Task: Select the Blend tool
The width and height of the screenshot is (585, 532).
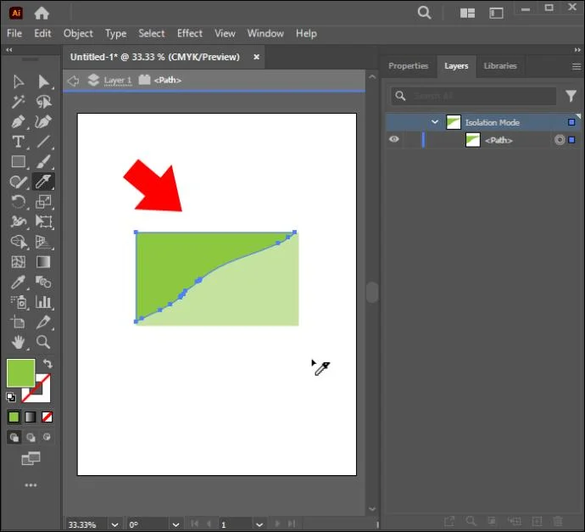Action: (x=43, y=283)
